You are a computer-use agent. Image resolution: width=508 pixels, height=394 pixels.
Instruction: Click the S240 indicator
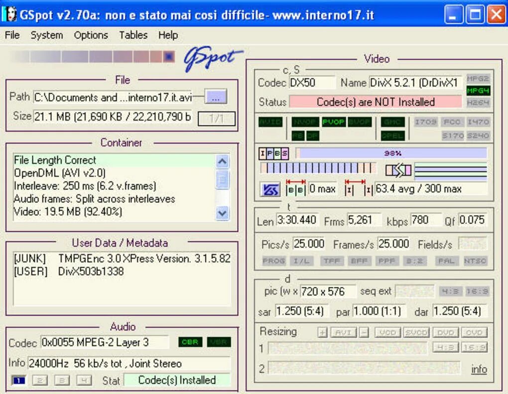tap(478, 135)
